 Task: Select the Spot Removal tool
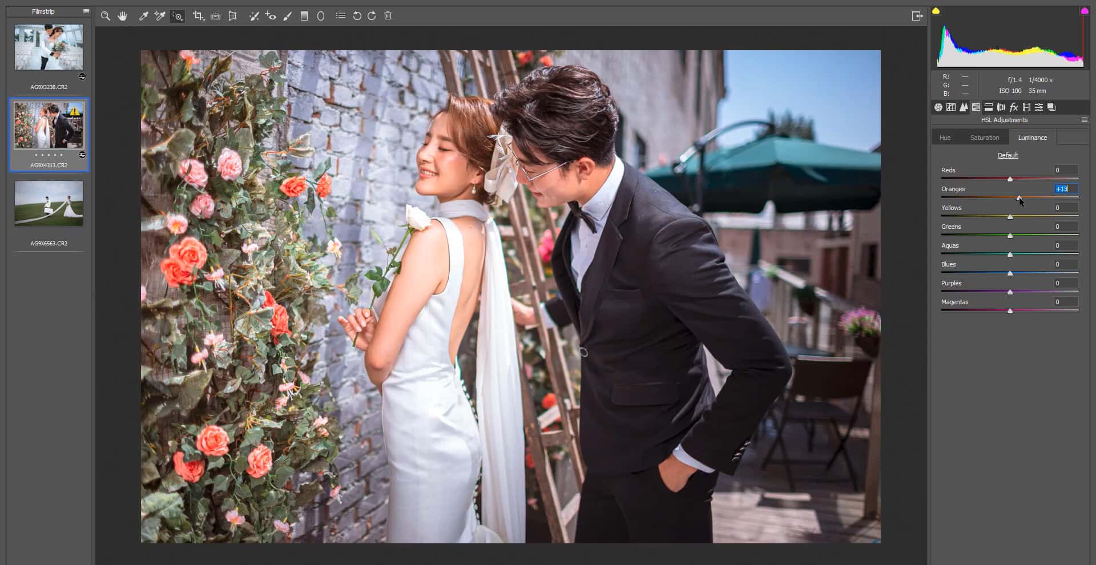[x=255, y=16]
